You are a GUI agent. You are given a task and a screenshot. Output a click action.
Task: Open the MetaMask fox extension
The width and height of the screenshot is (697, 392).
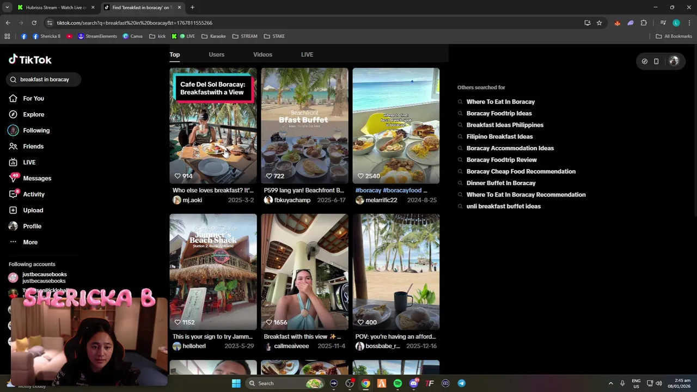[617, 23]
